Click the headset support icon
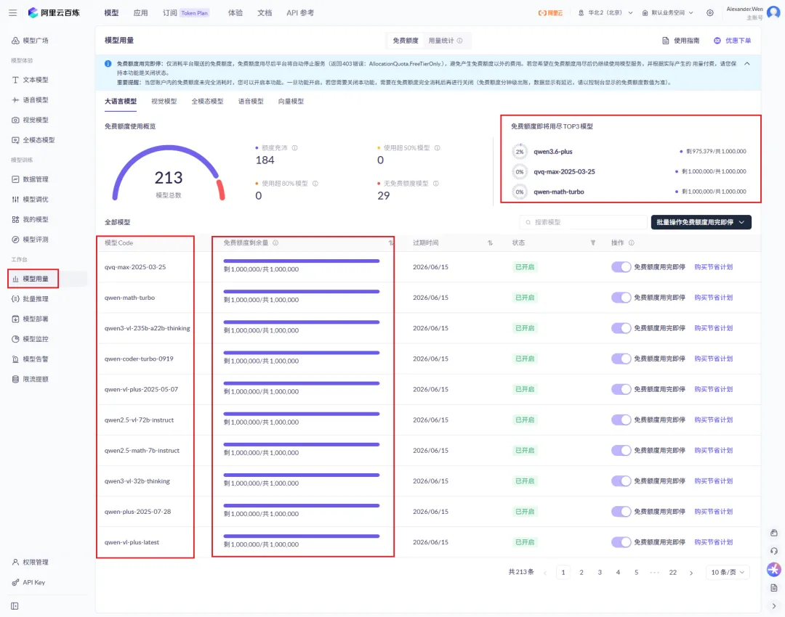The height and width of the screenshot is (617, 785). click(774, 551)
